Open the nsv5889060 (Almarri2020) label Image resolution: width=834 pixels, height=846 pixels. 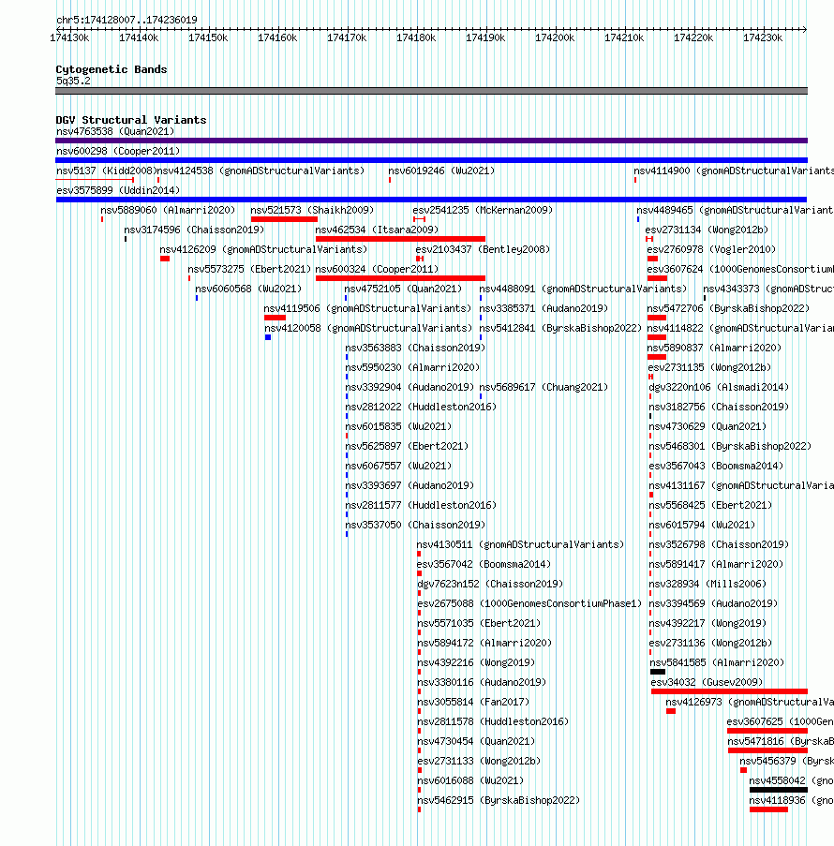(x=168, y=211)
